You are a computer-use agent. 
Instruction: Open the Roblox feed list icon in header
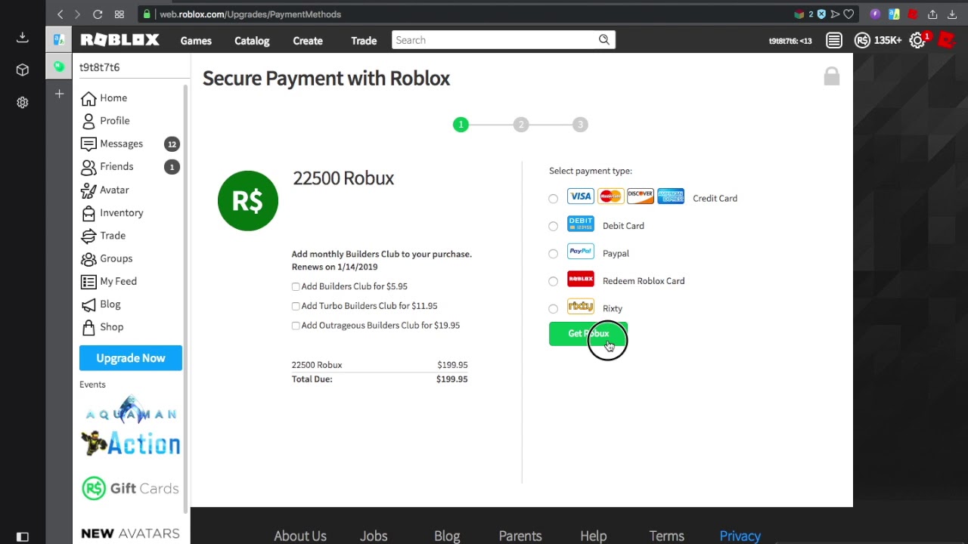[x=834, y=41]
